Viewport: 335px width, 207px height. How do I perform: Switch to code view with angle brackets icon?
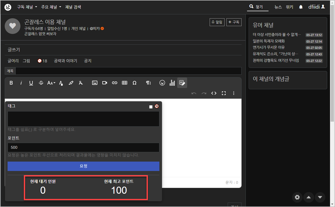[x=214, y=93]
